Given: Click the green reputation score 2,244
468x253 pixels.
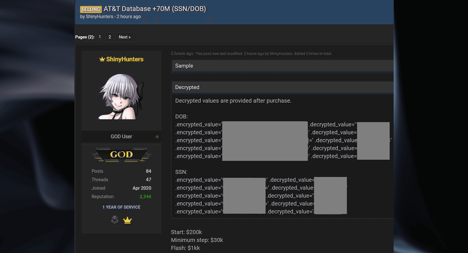Looking at the screenshot, I should pyautogui.click(x=145, y=197).
